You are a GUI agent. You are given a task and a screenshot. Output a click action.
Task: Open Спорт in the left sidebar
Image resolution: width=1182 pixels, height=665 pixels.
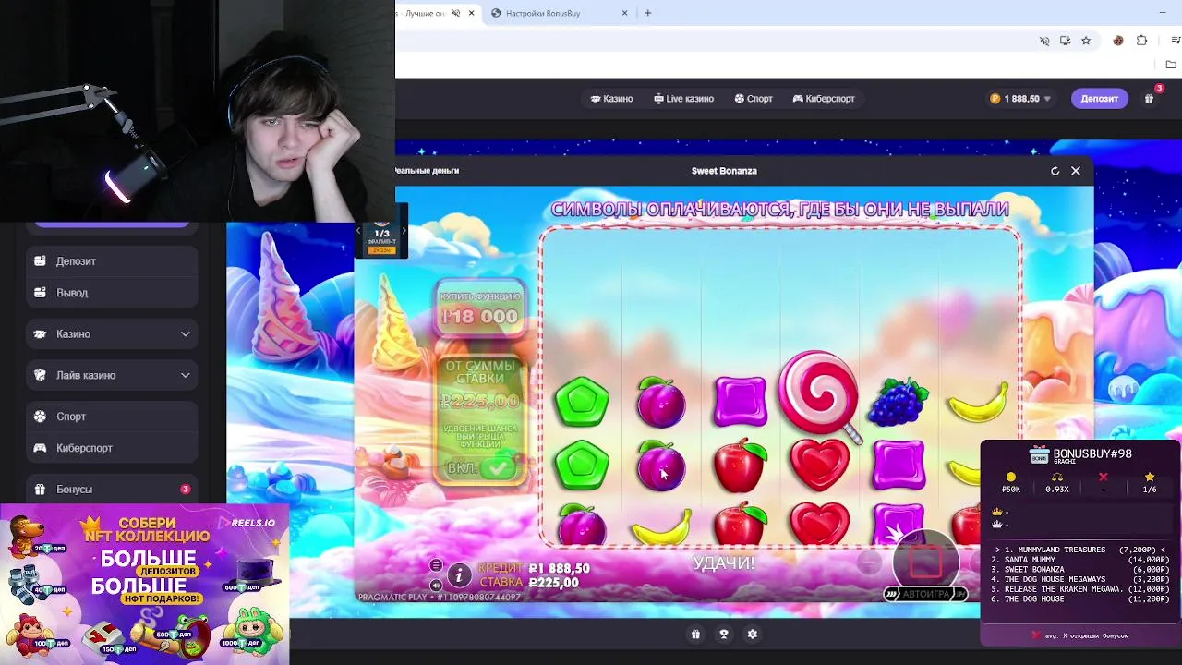click(112, 417)
